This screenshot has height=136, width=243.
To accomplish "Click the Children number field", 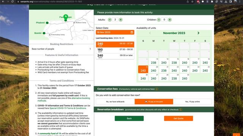I will (x=164, y=20).
